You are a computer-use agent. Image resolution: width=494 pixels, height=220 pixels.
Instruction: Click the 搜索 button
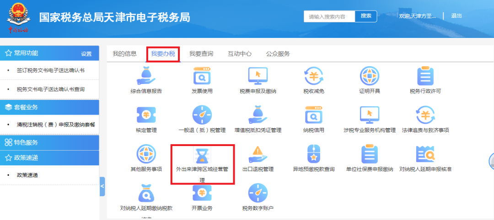coord(366,16)
